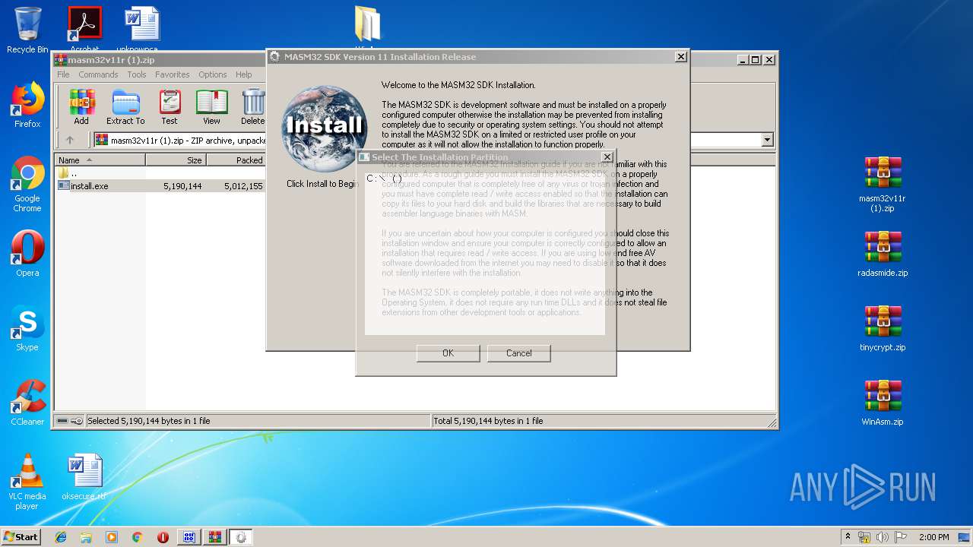Select the C:\ partition entry
The image size is (973, 547).
tap(385, 179)
